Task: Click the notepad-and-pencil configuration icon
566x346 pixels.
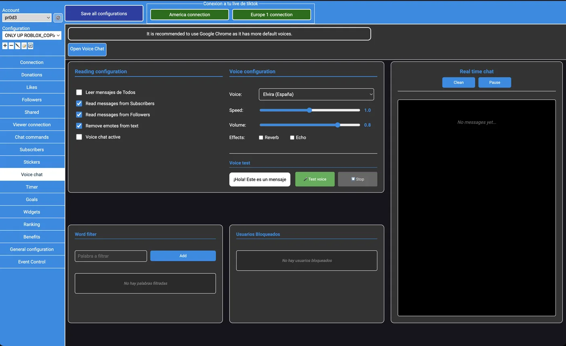Action: [x=24, y=46]
